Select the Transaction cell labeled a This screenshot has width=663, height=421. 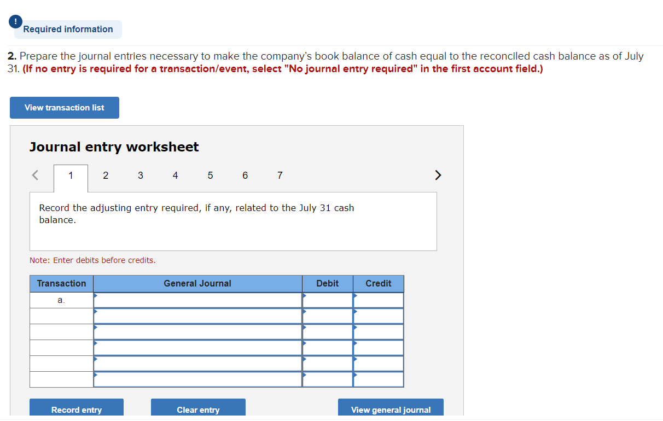[x=61, y=300]
